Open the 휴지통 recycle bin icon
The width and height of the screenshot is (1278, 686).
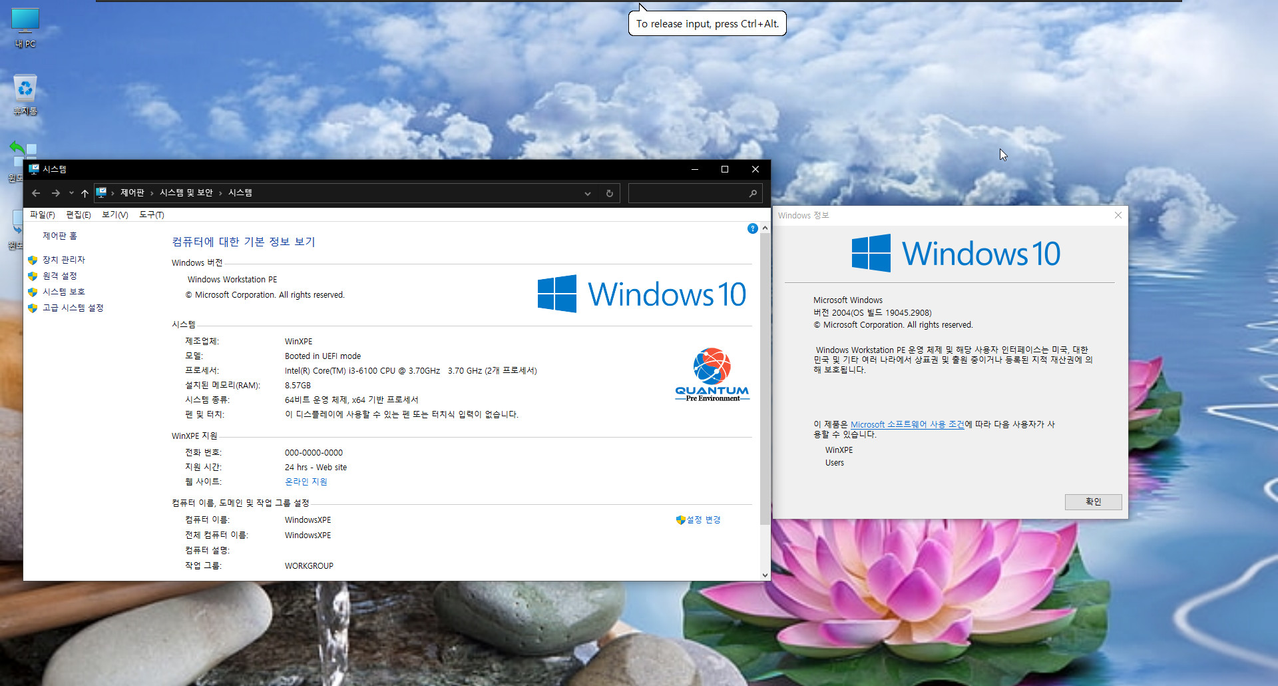[25, 95]
